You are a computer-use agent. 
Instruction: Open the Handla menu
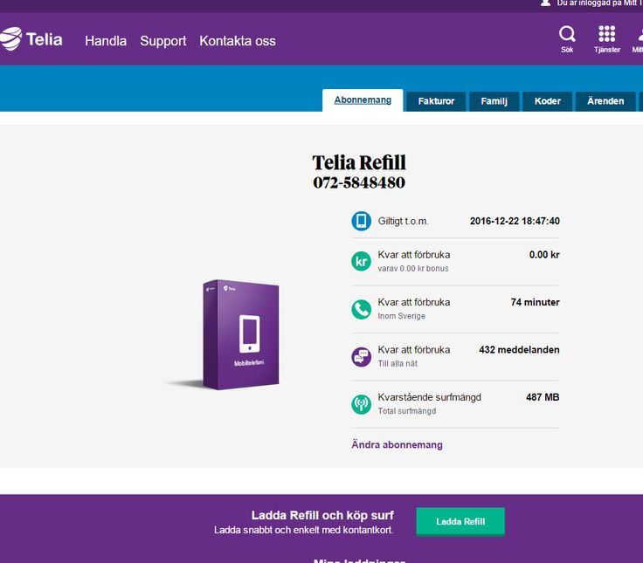tap(106, 41)
